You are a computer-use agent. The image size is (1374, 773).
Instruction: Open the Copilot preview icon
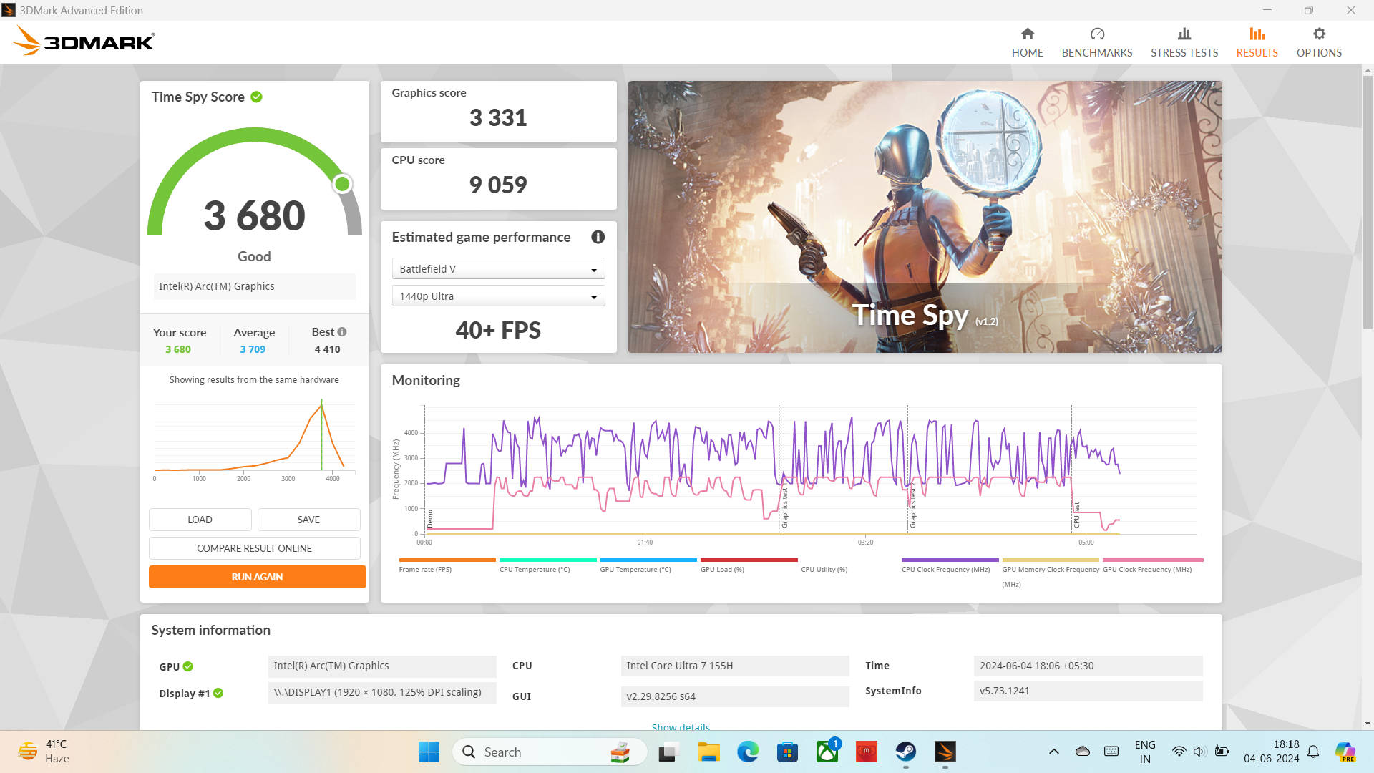coord(1345,752)
